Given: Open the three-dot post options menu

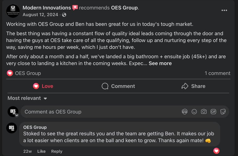Looking at the screenshot, I should pos(224,10).
